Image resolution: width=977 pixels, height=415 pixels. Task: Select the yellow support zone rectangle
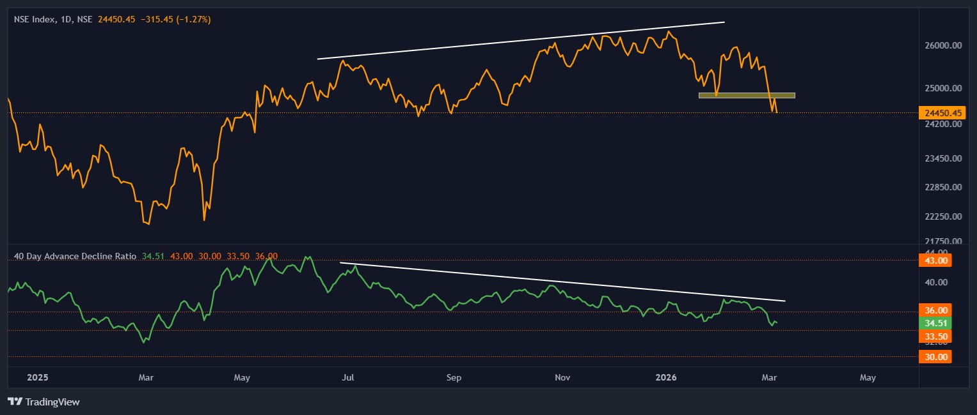click(747, 96)
